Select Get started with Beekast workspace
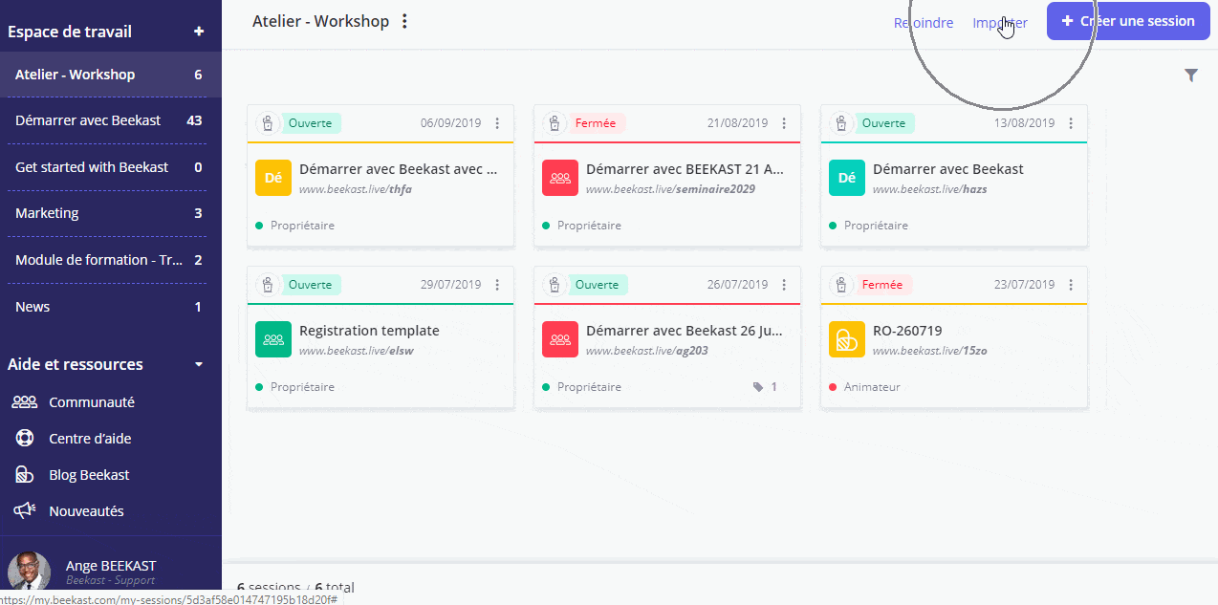 tap(111, 167)
